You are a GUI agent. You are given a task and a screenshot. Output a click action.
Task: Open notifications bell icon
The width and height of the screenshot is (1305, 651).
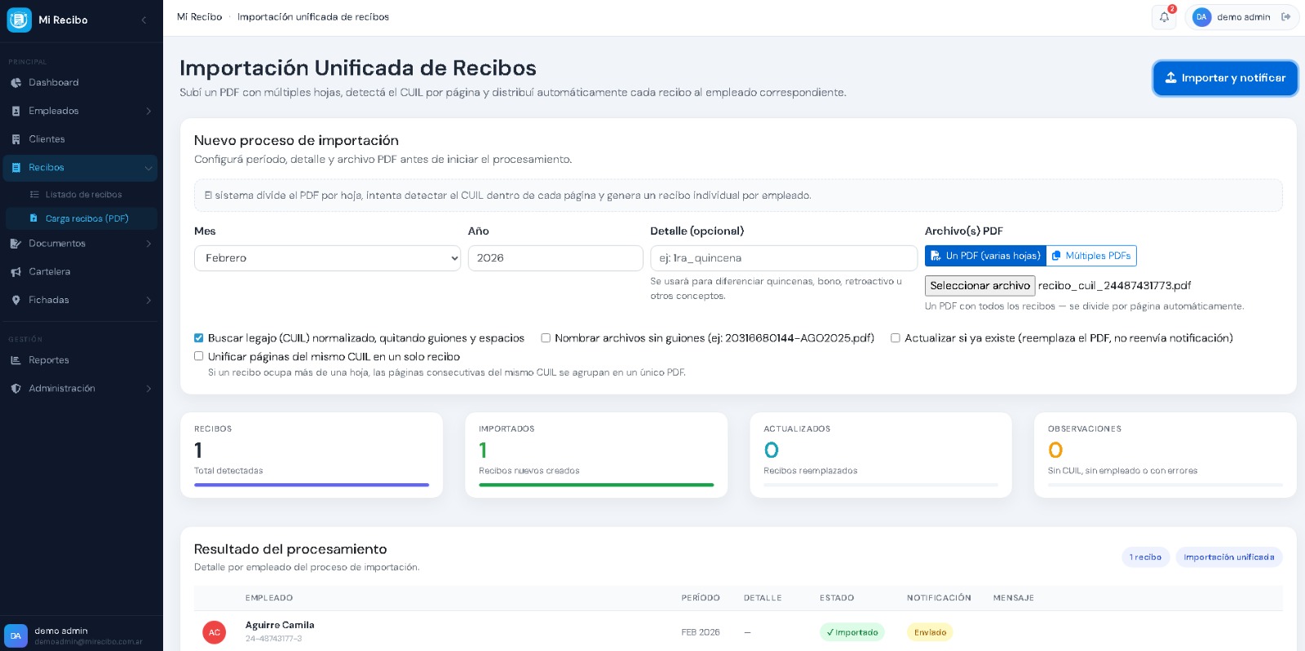tap(1164, 17)
